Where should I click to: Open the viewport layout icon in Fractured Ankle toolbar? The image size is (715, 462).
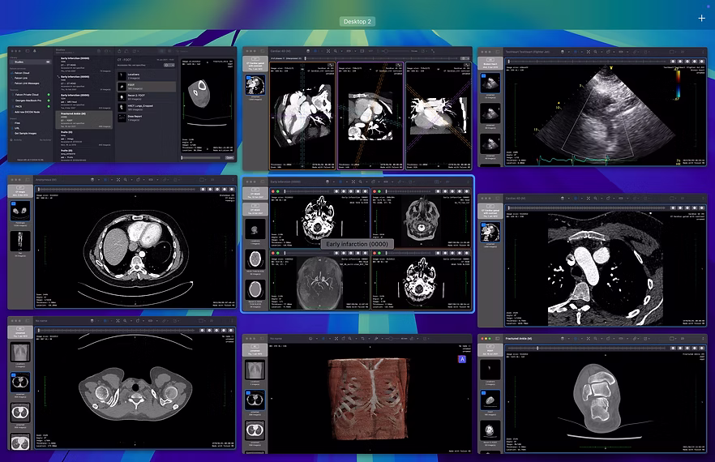[672, 339]
